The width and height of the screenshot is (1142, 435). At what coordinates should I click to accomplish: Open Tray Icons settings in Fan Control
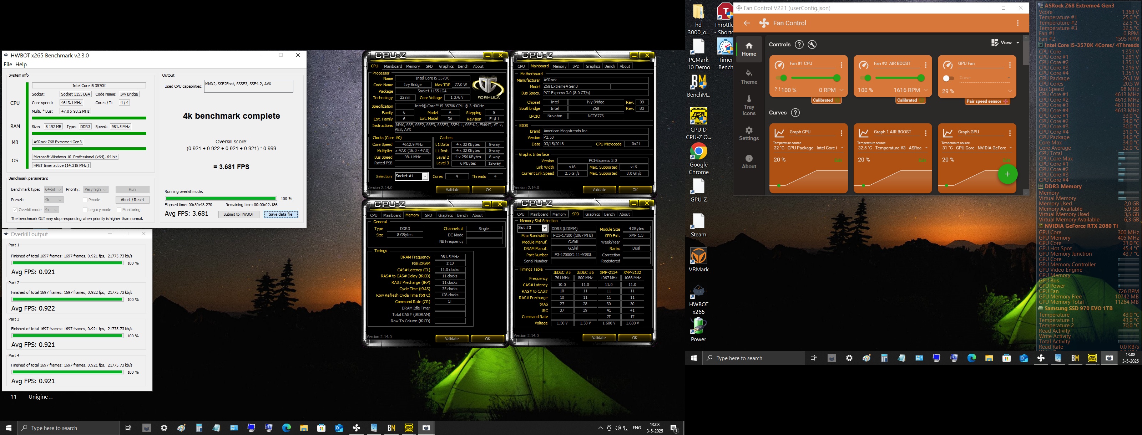click(x=749, y=106)
